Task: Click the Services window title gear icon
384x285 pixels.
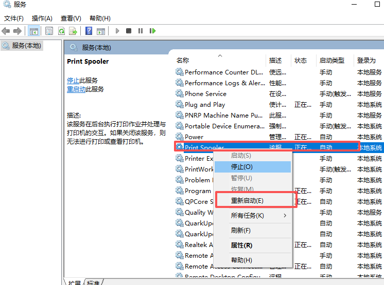Action: coord(7,4)
